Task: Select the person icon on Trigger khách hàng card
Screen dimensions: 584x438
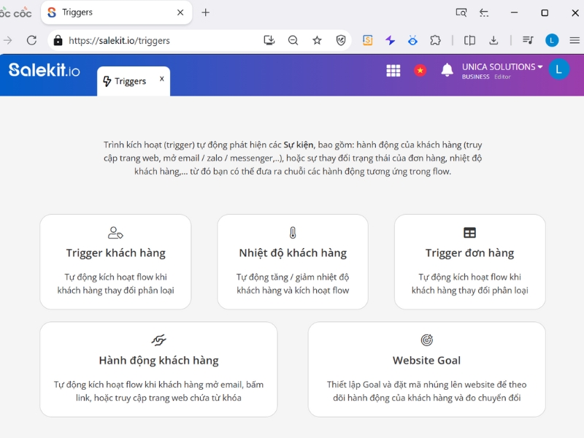Action: click(x=116, y=231)
